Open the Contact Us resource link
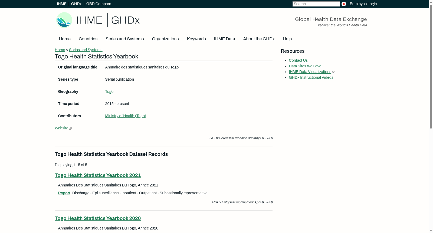 tap(298, 60)
